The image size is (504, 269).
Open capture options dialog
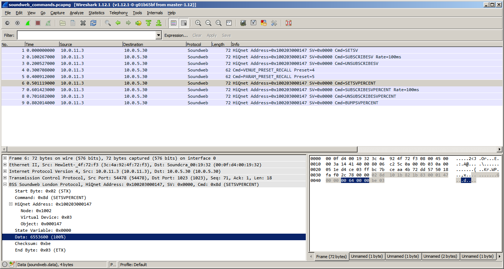(17, 23)
